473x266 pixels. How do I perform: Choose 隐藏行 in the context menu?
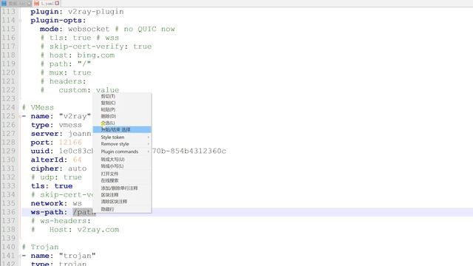(122, 209)
